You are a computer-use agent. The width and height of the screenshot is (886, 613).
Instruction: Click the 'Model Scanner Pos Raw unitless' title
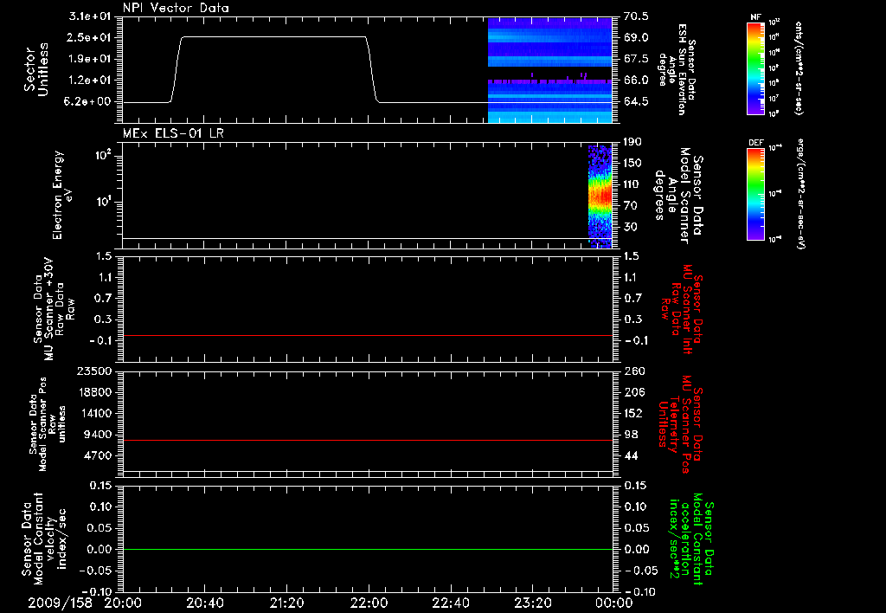(48, 424)
